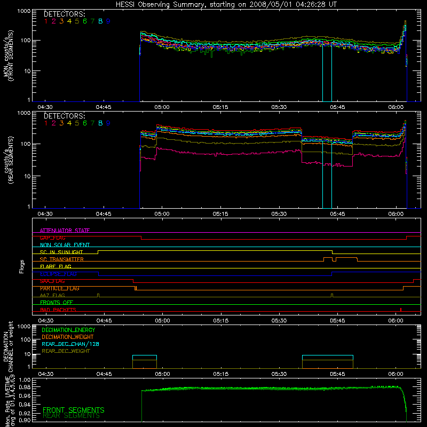Click the Mon. Rate LIVETIME axis title
The height and width of the screenshot is (427, 427).
[10, 401]
